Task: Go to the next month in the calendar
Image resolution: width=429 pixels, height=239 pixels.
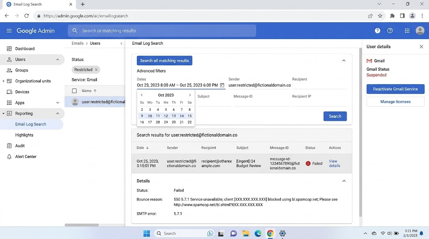Action: click(x=190, y=95)
